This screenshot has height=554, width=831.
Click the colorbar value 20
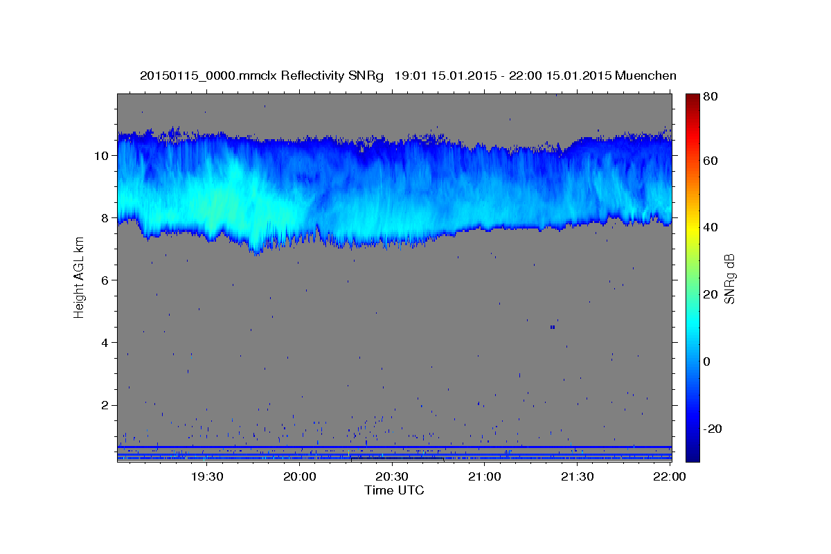(712, 294)
